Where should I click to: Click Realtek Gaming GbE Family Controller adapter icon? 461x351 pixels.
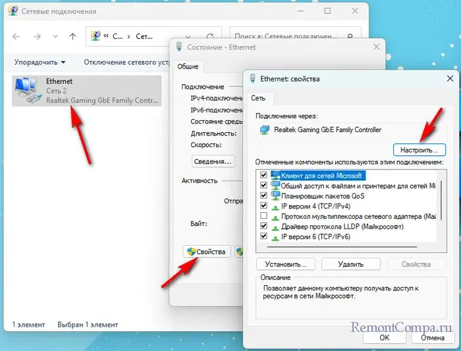pos(265,129)
